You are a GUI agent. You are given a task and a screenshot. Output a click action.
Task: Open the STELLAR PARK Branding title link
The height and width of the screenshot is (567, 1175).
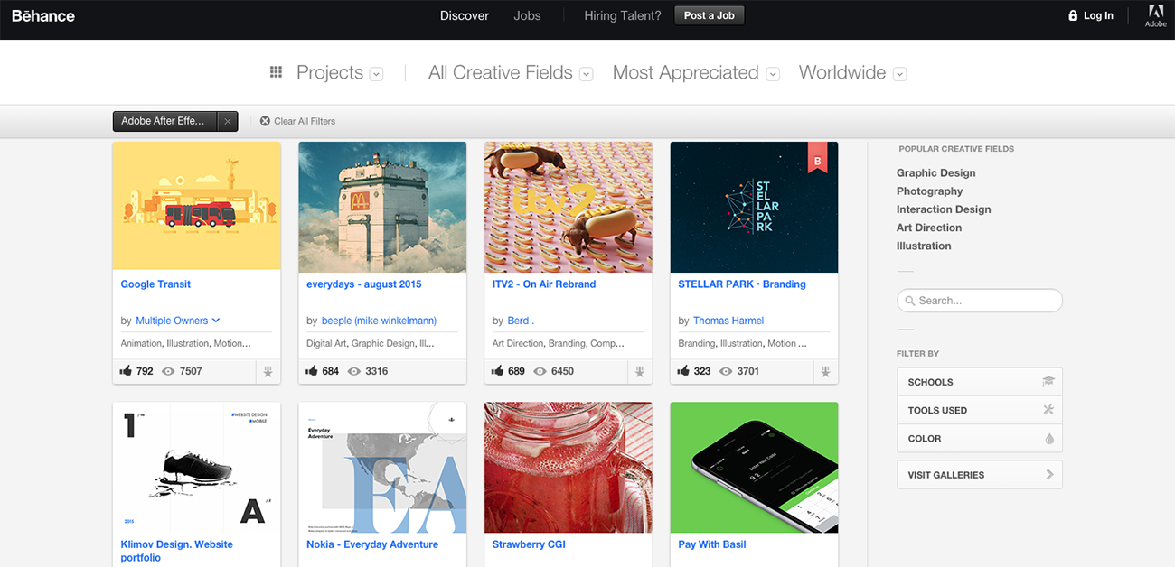[742, 283]
